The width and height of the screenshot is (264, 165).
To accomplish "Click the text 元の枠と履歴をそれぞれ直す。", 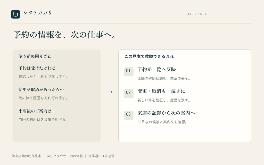I will 43,98.
